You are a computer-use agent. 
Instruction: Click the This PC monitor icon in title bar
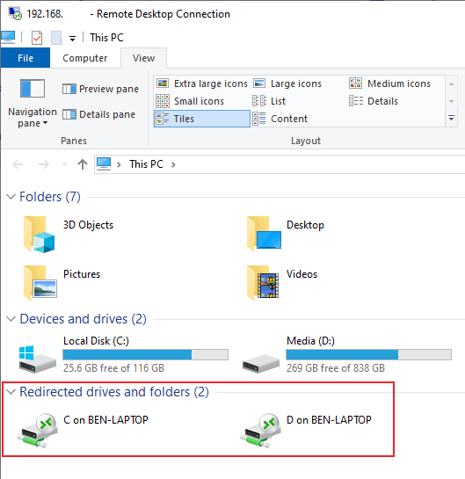click(x=8, y=37)
